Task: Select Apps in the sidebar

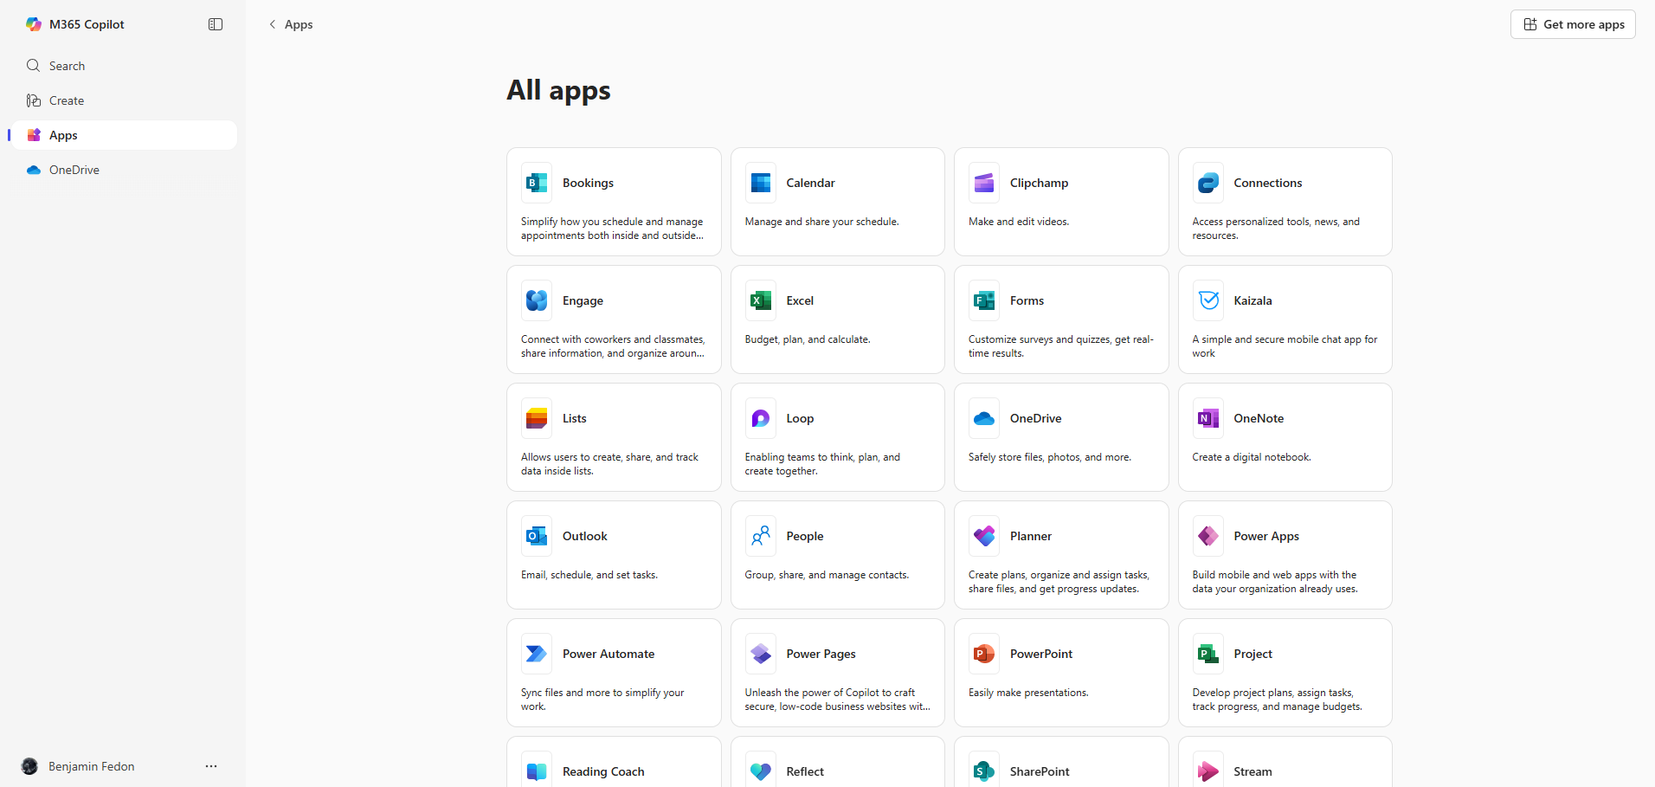Action: [125, 135]
